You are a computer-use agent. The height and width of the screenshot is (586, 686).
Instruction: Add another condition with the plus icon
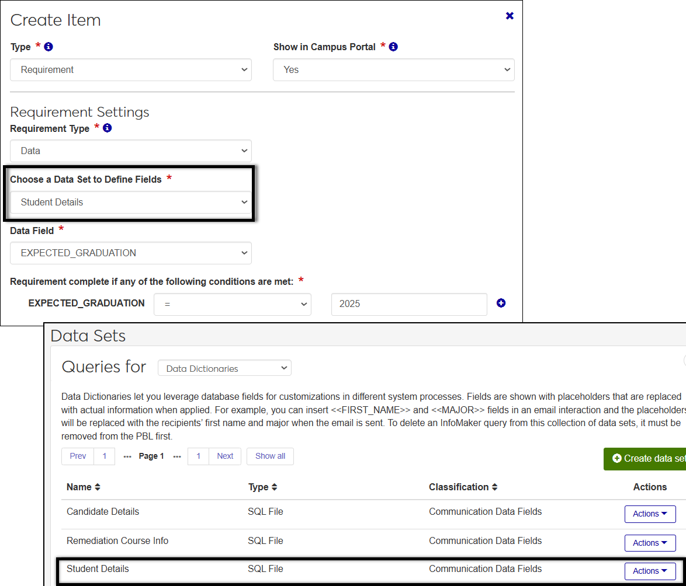(x=501, y=303)
